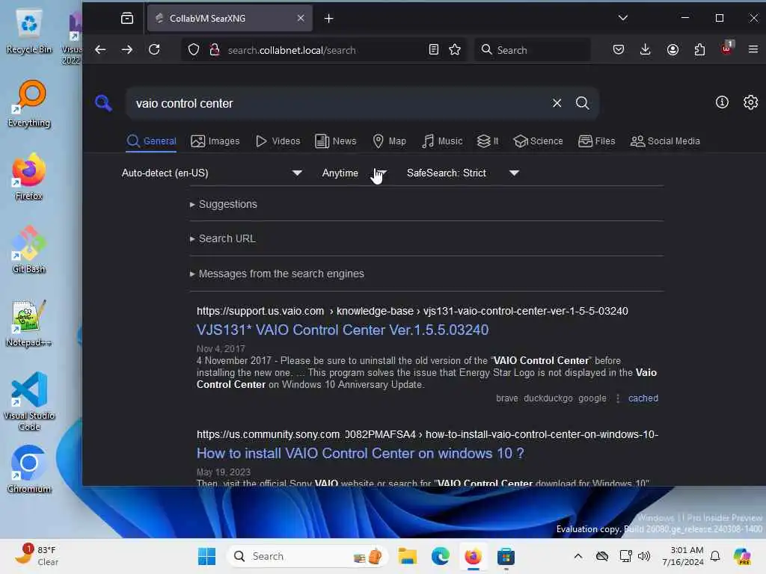Open the Everything desktop shortcut
The image size is (766, 574).
(29, 104)
